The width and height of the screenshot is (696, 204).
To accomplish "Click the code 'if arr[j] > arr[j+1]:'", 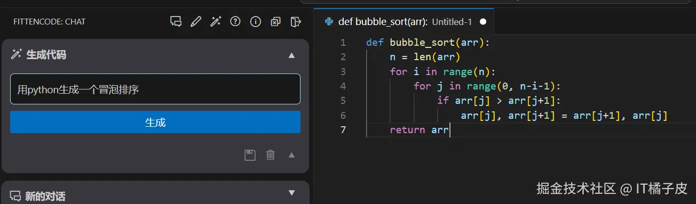I will (x=499, y=101).
